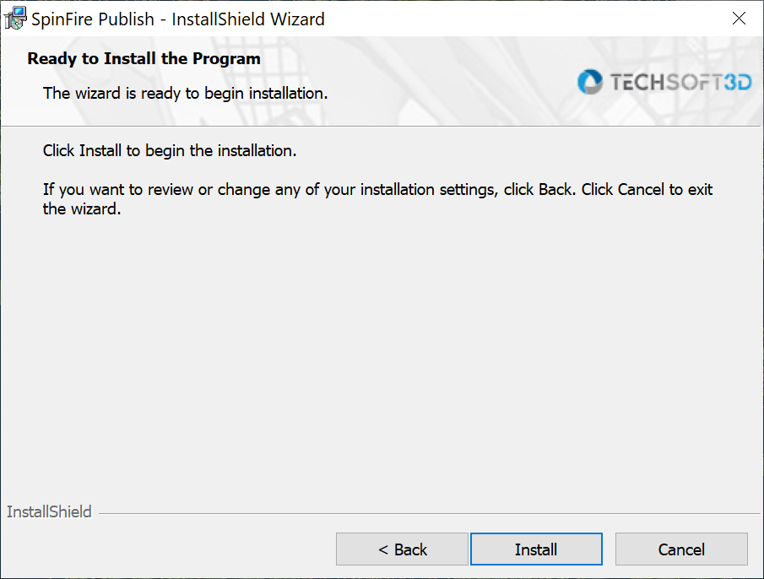Click the InstallShield label at the bottom
764x579 pixels.
(49, 512)
